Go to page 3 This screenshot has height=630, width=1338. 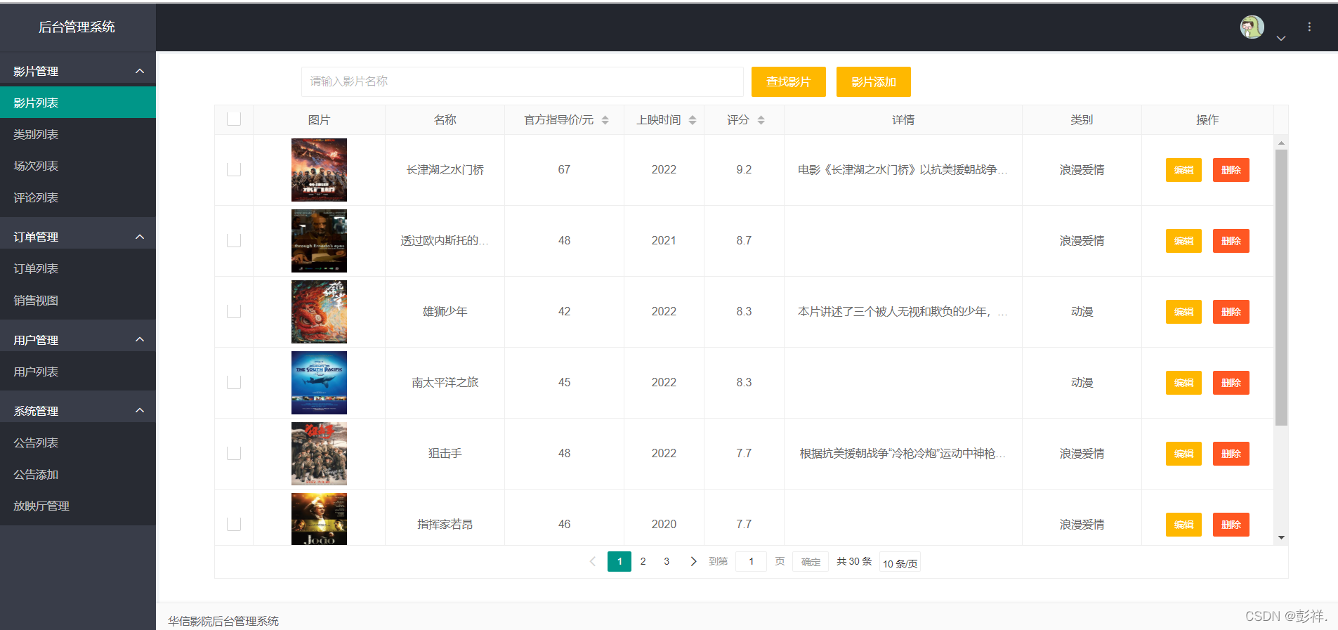point(667,561)
